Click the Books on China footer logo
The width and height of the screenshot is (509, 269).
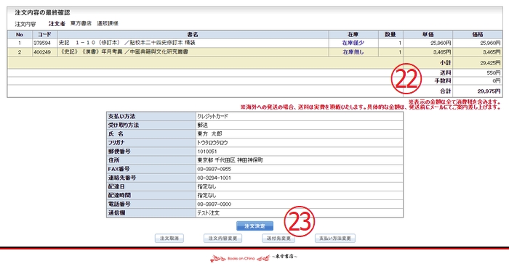241,258
